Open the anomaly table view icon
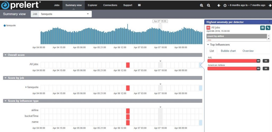The height and width of the screenshot is (132, 272). [262, 27]
